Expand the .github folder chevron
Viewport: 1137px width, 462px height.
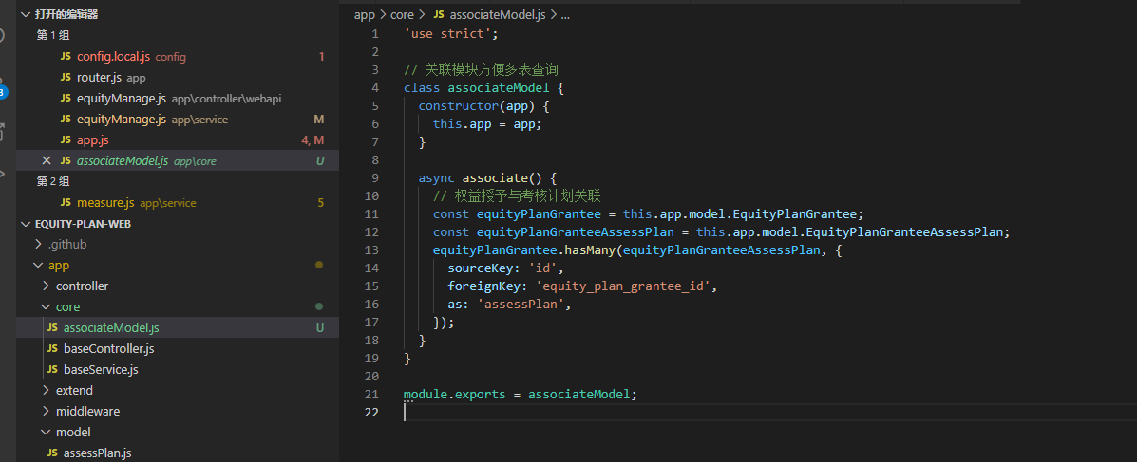click(x=38, y=244)
